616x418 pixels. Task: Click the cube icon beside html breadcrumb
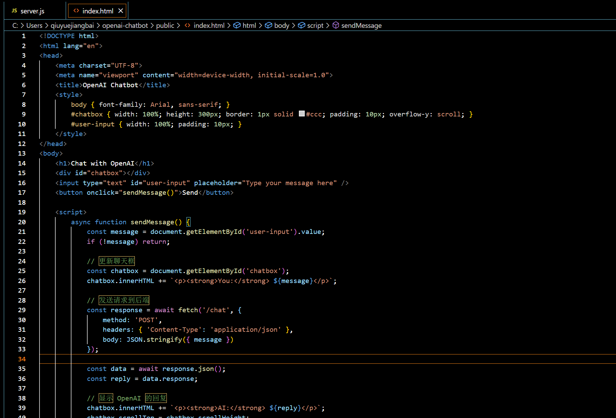(237, 25)
